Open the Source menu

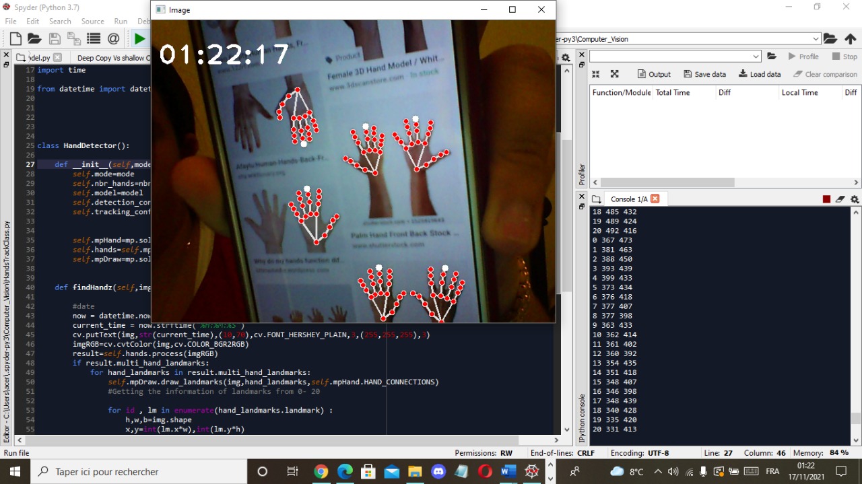pos(92,21)
